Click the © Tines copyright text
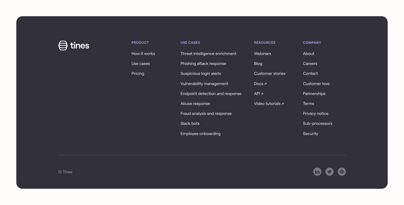The image size is (404, 205). pyautogui.click(x=66, y=172)
